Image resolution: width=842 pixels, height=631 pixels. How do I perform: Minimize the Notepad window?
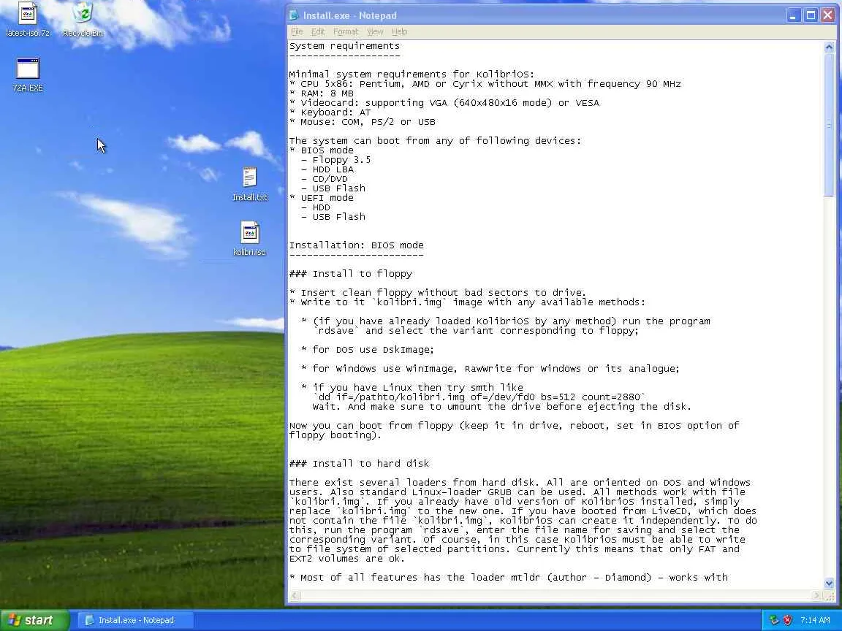[794, 15]
